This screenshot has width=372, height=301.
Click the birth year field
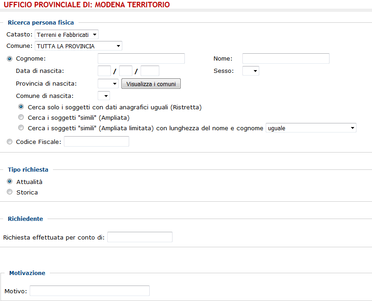tap(150, 71)
